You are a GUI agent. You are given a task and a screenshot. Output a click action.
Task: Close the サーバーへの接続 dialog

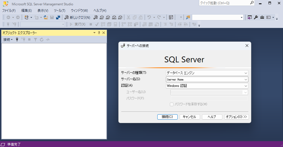click(247, 46)
